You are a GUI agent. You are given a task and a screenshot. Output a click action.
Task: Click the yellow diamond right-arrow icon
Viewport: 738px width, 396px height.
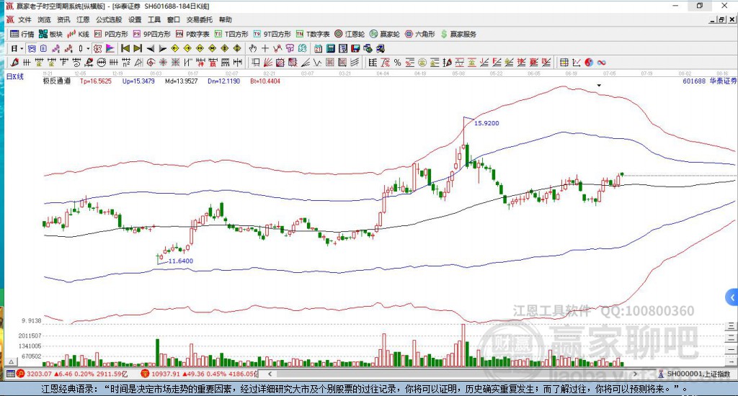(x=187, y=48)
